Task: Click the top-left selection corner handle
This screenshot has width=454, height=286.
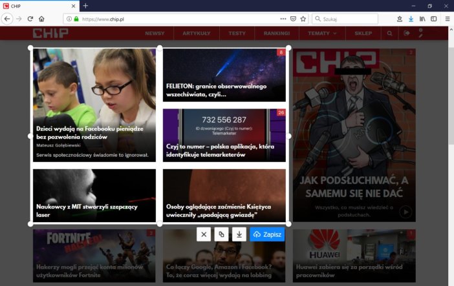Action: coord(30,48)
